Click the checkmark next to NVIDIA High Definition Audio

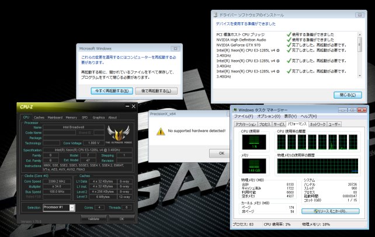289,40
